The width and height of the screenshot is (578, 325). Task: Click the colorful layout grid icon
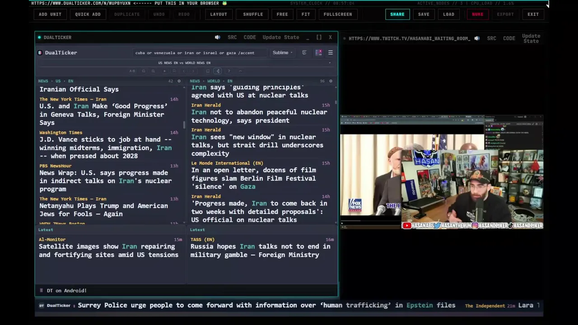pos(318,53)
